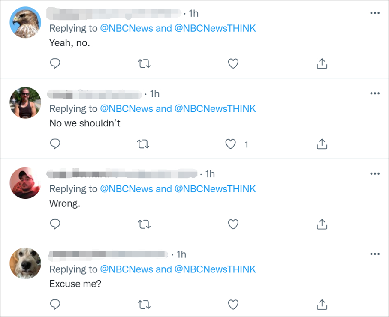Retweet the "No we shouldn't" tweet
The image size is (389, 317).
point(144,144)
